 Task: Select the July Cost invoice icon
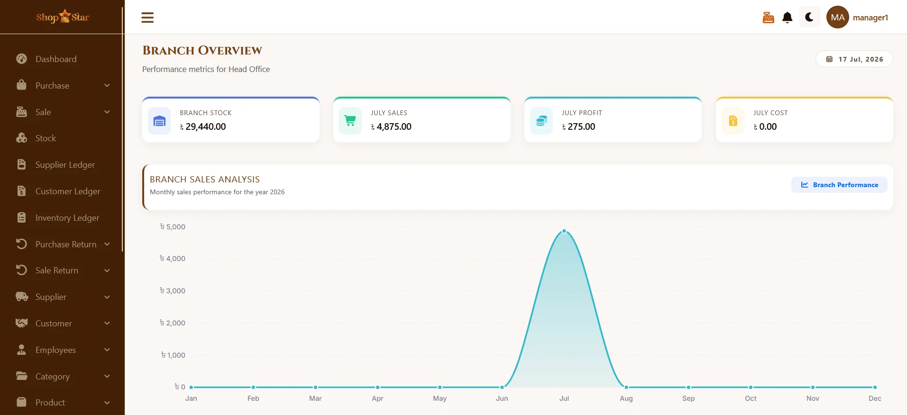pos(733,121)
